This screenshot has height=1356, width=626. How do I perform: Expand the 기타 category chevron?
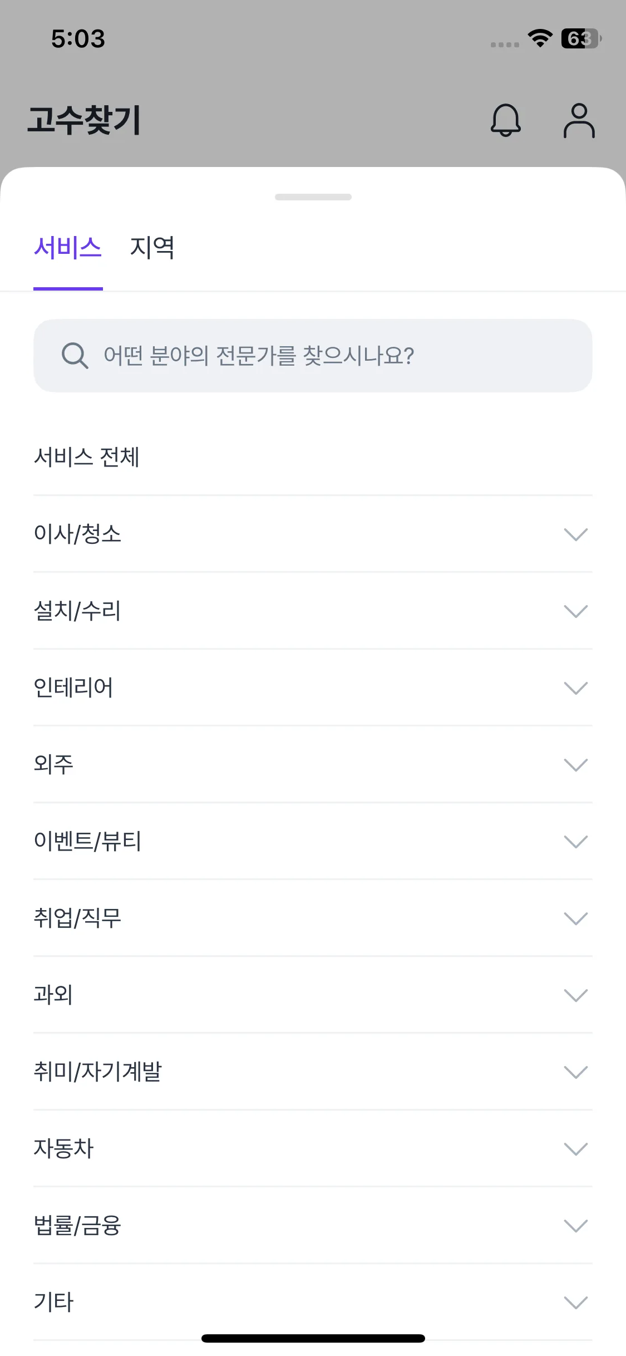[x=575, y=1303]
